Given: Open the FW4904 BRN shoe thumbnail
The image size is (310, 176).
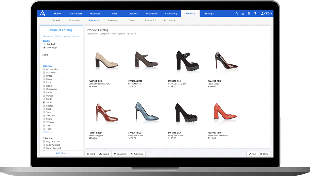Looking at the screenshot, I should [146, 60].
